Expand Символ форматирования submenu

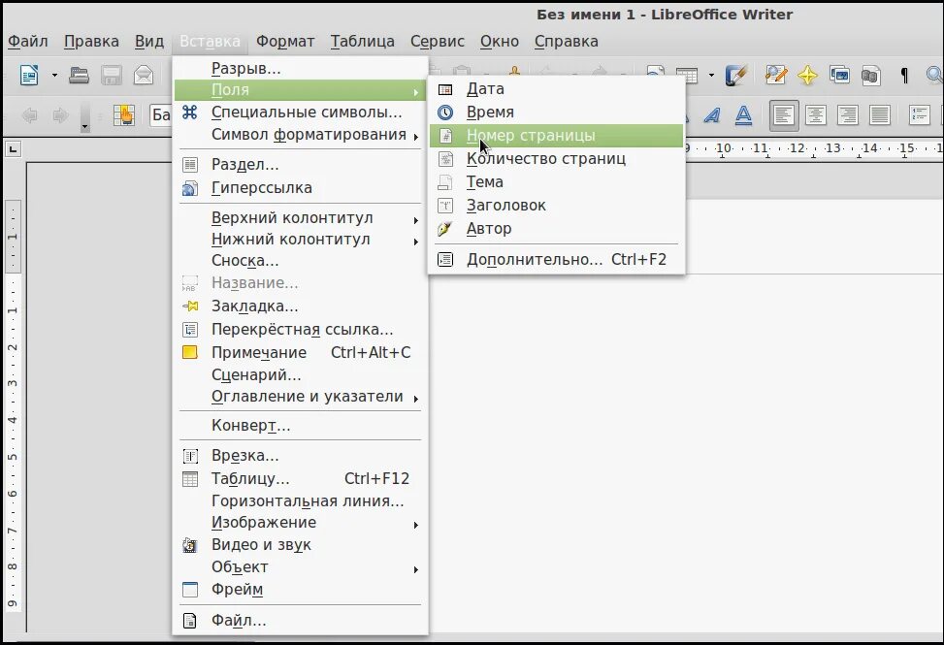tap(300, 135)
